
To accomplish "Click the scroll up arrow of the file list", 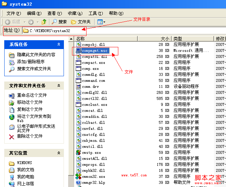I will [71, 39].
